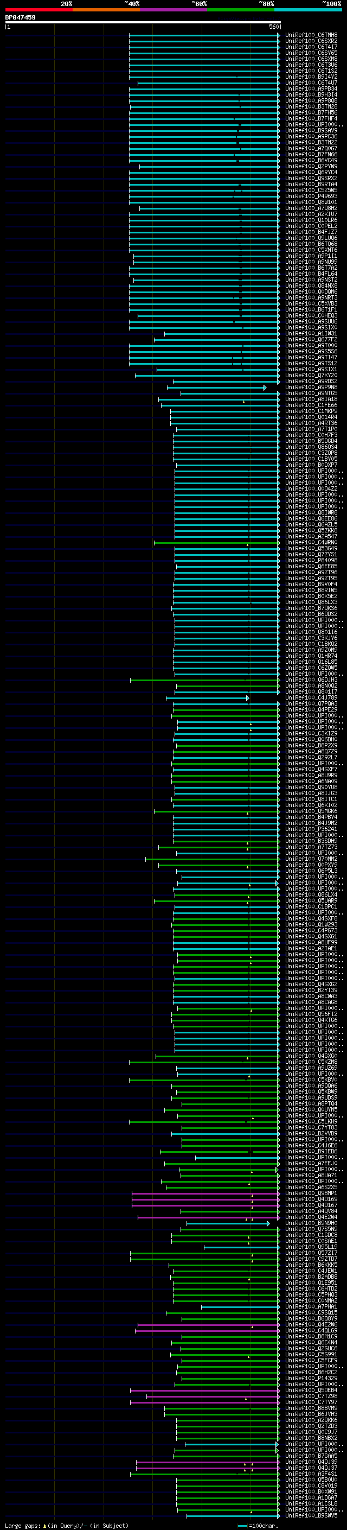Screen dimensions: 347x1530
Task: Click the short alignment bar for UniRef100_A9P9N8
Action: point(216,388)
